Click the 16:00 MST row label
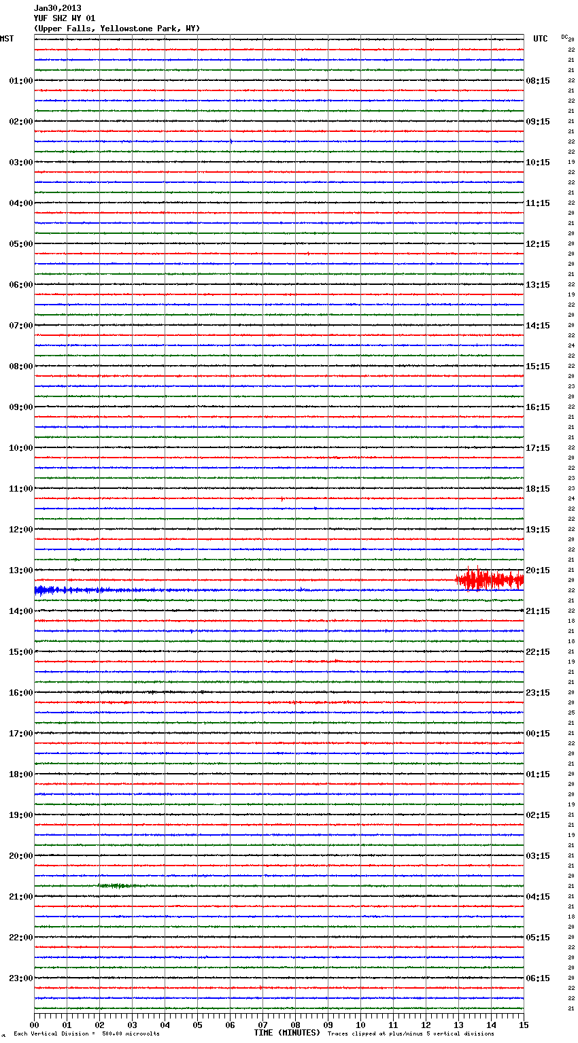 (21, 693)
